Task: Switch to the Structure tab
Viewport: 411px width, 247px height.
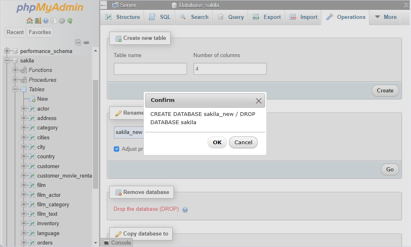Action: click(122, 17)
